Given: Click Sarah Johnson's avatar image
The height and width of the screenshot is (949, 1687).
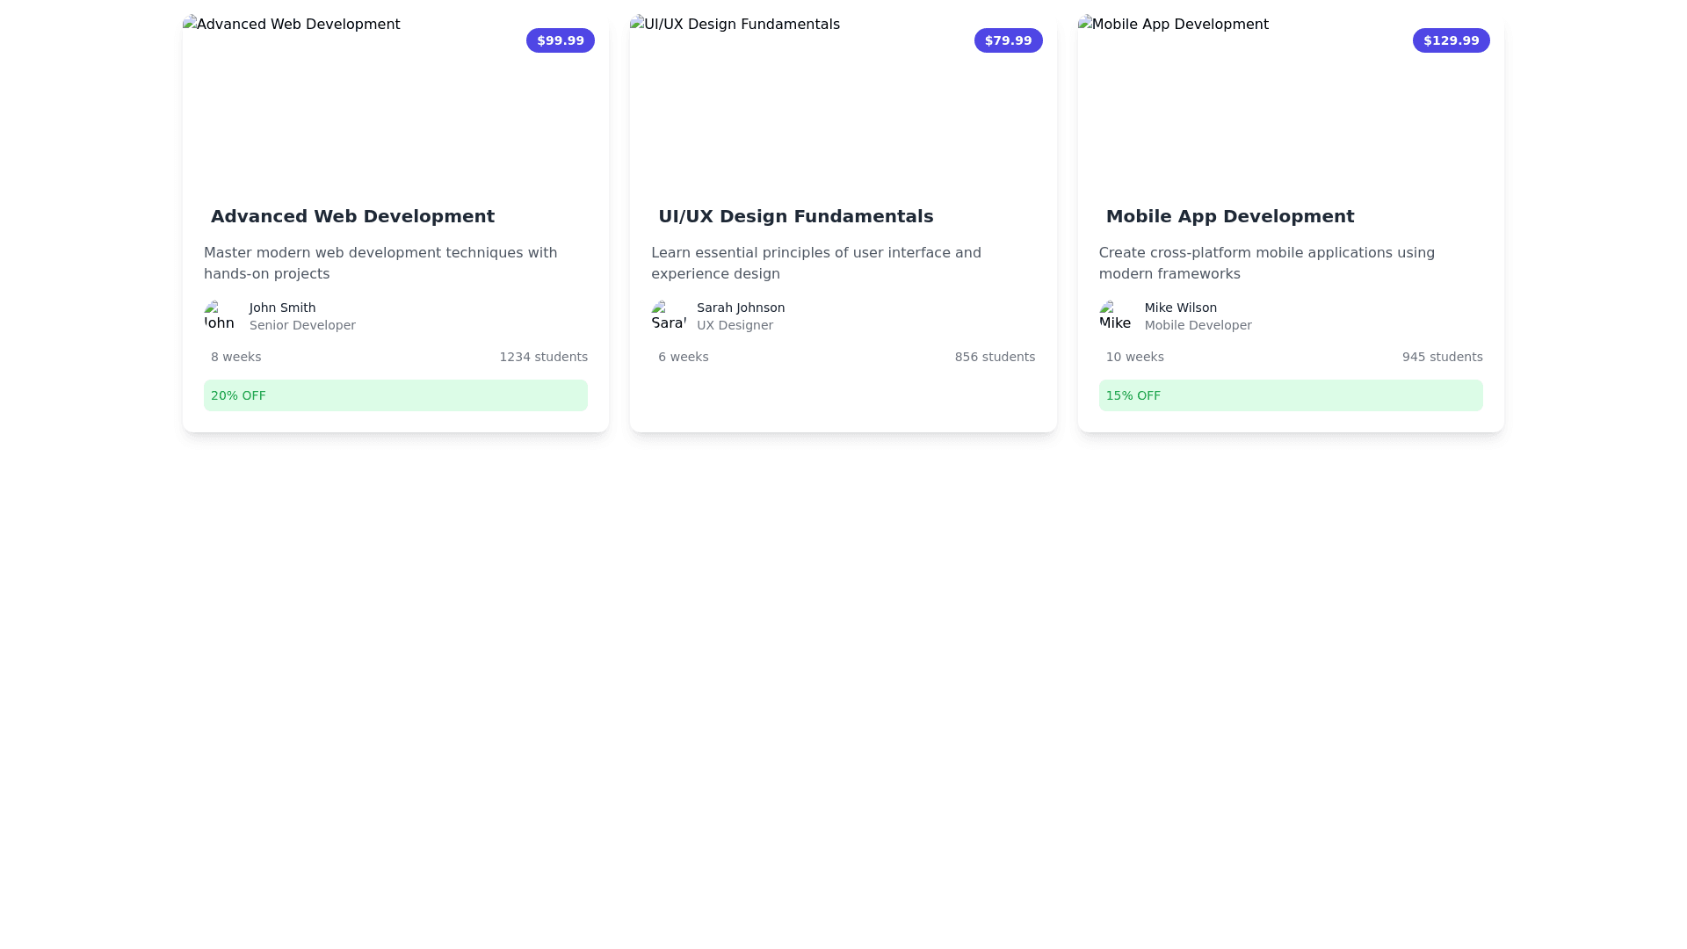Looking at the screenshot, I should point(669,316).
